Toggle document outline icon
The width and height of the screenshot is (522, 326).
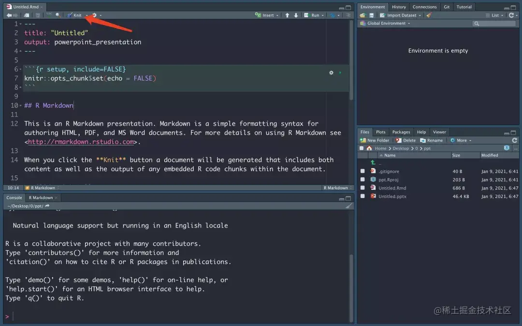(x=348, y=15)
